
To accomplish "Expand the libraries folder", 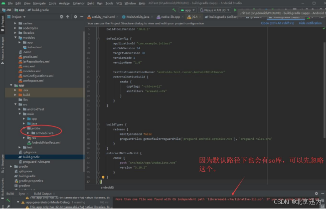I will pyautogui.click(x=15, y=33).
